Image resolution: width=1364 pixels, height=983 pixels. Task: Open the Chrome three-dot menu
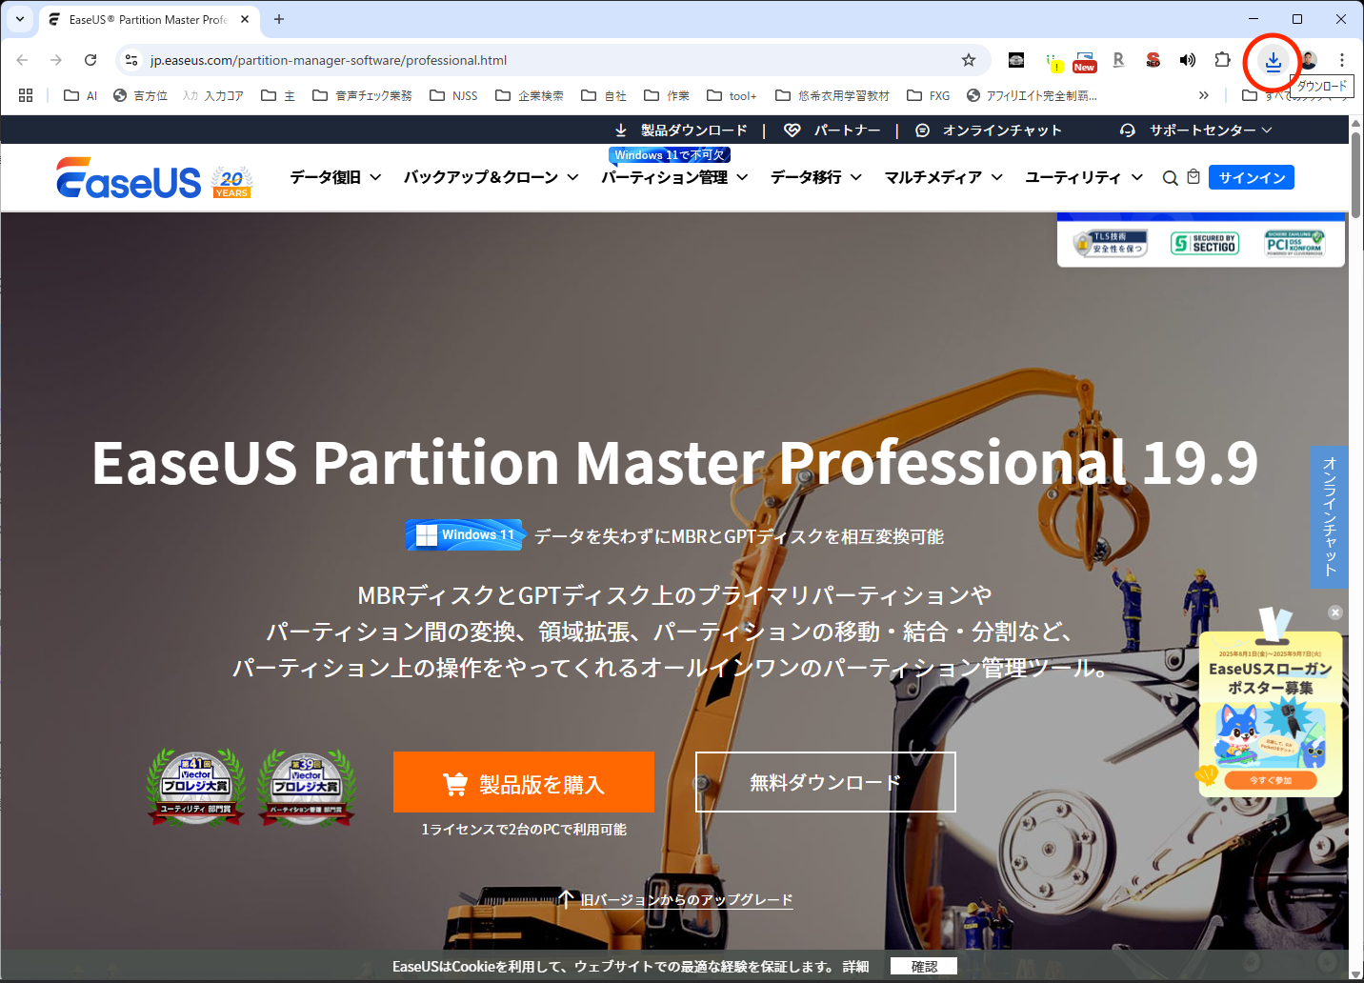tap(1341, 60)
